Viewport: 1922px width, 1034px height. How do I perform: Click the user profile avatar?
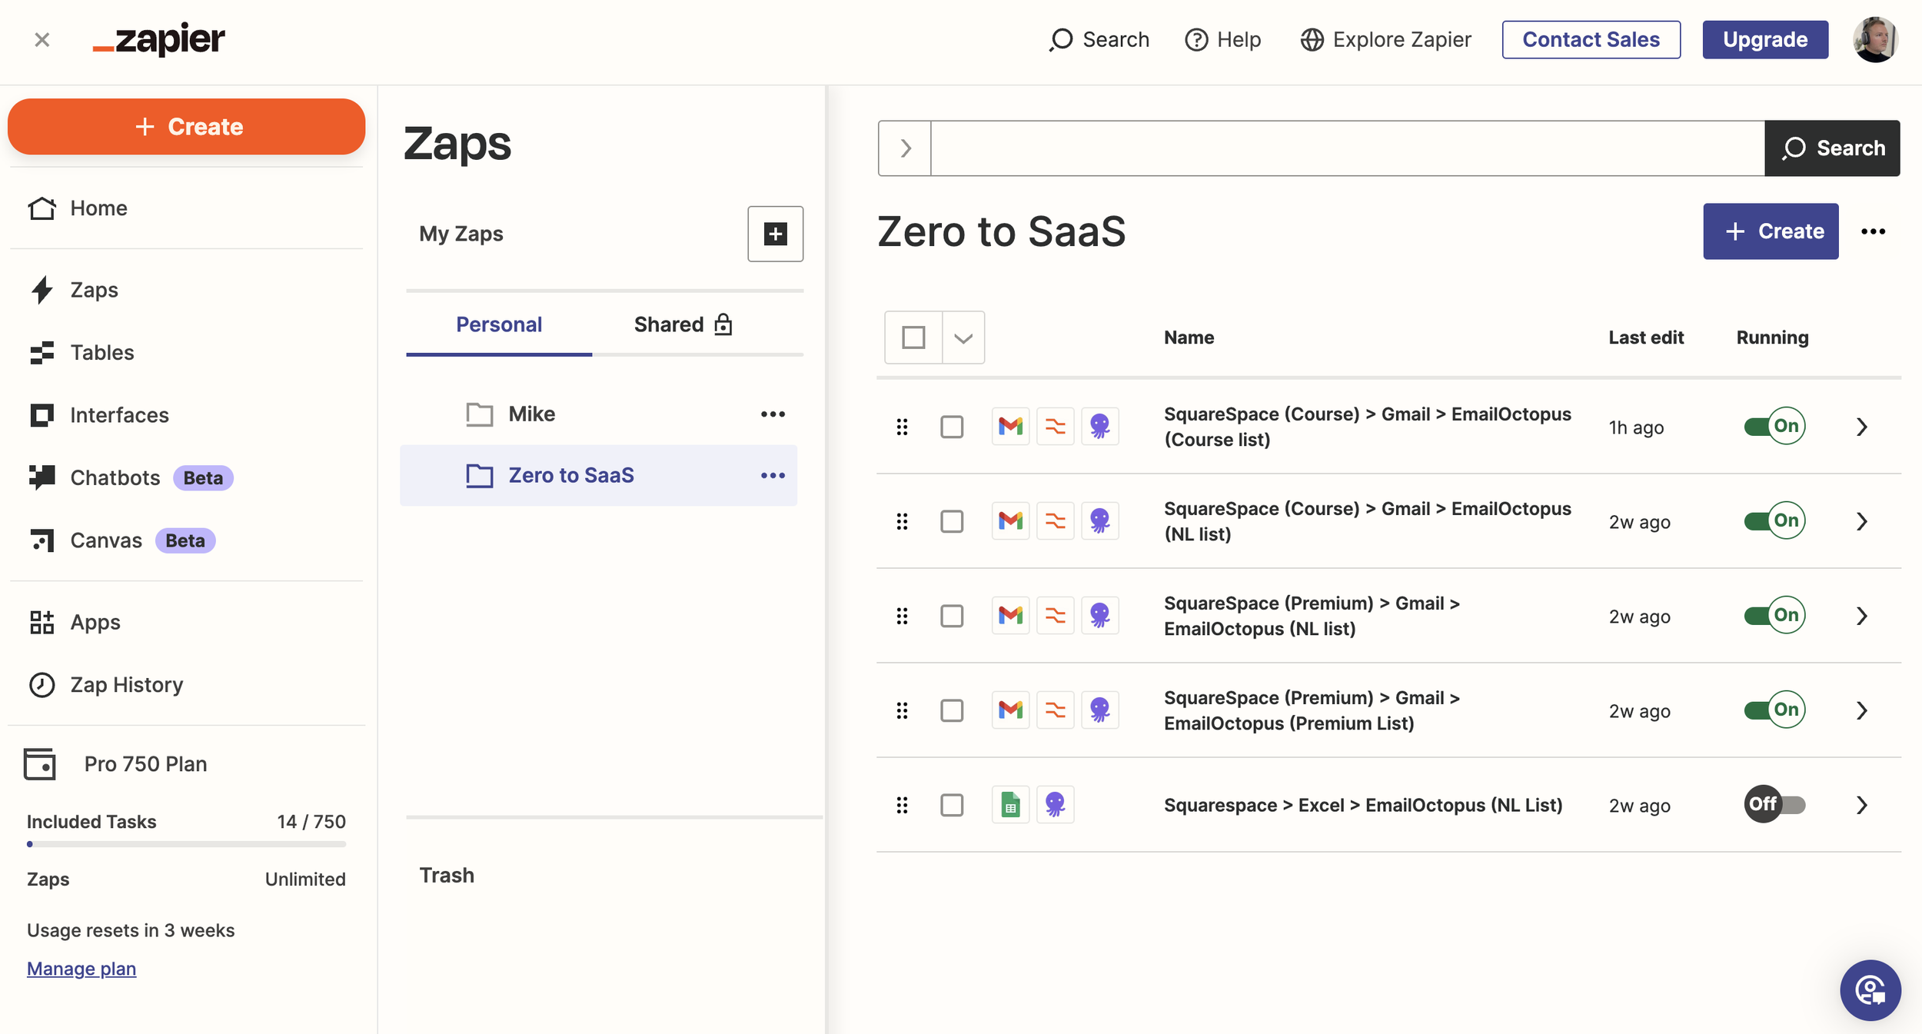tap(1875, 39)
